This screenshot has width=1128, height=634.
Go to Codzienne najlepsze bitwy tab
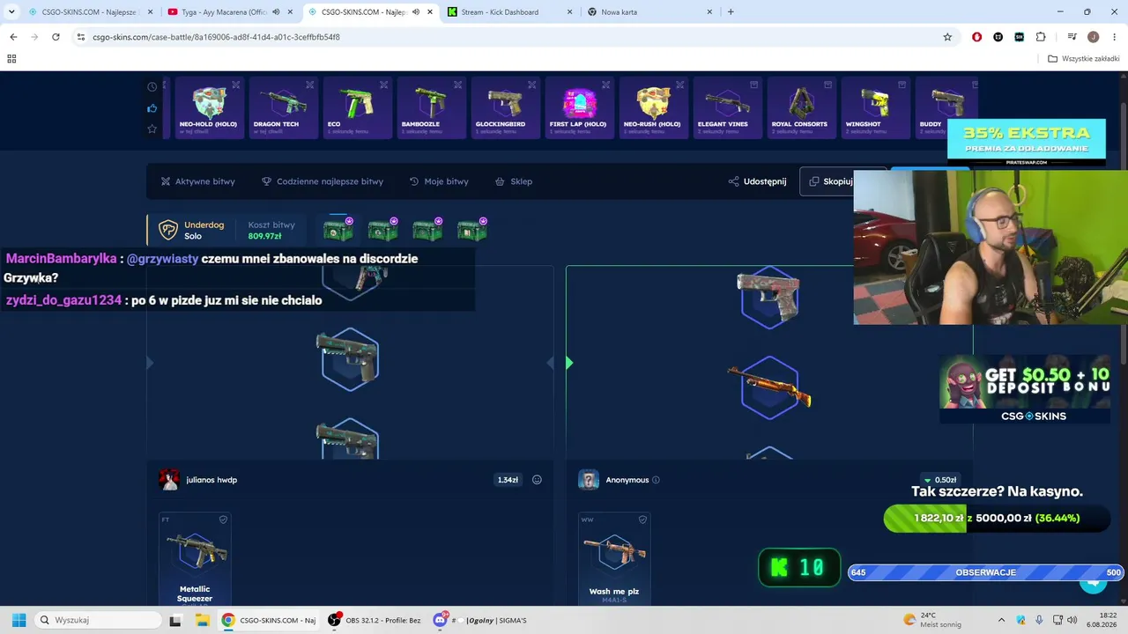click(x=323, y=181)
